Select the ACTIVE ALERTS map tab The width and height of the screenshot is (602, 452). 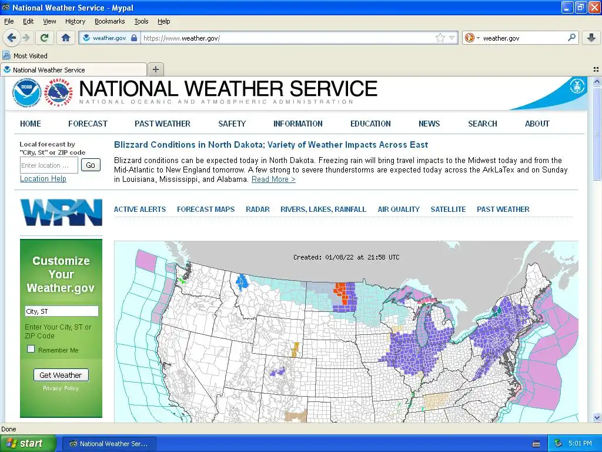140,210
